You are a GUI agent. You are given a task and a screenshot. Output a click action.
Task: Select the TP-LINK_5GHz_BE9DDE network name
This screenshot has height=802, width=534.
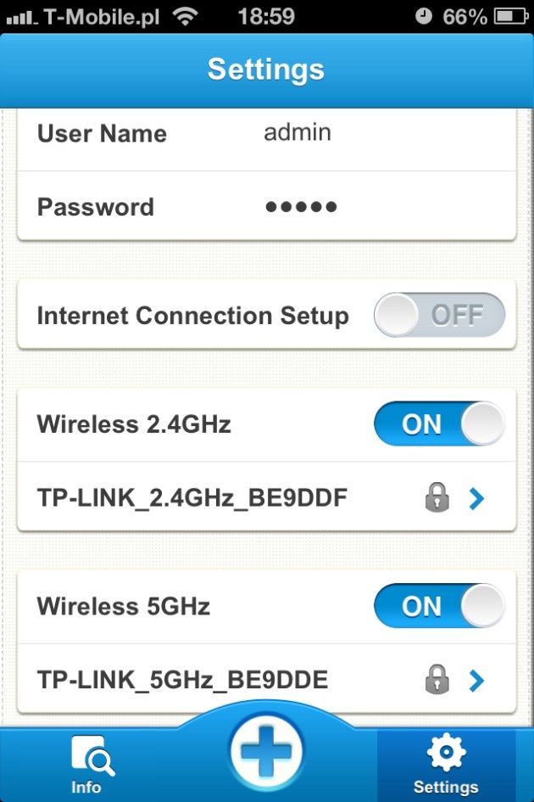182,681
